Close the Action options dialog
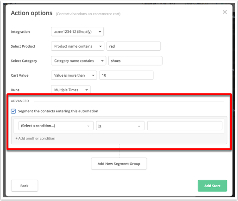 [225, 12]
